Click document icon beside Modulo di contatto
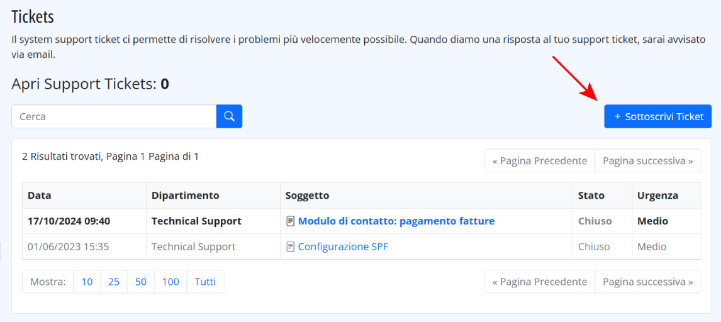721x322 pixels. tap(290, 221)
